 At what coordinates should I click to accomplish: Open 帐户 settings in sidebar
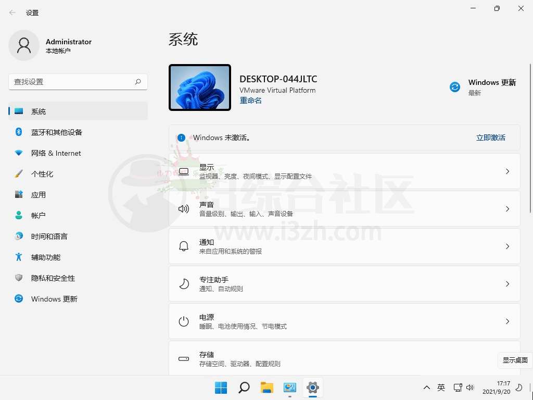tap(38, 215)
